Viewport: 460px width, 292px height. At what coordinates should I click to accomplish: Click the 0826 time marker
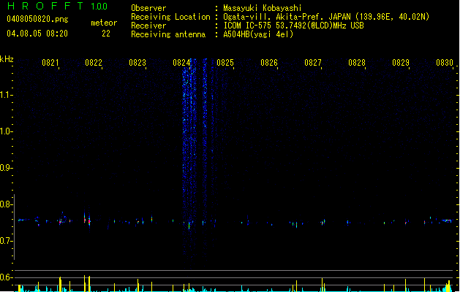(269, 63)
